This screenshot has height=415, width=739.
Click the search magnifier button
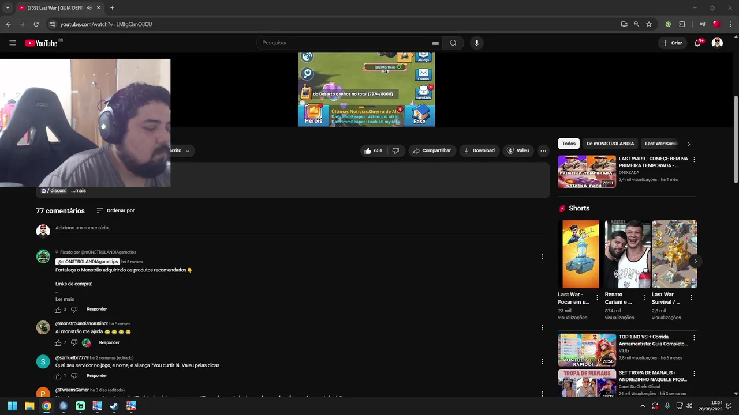point(453,43)
